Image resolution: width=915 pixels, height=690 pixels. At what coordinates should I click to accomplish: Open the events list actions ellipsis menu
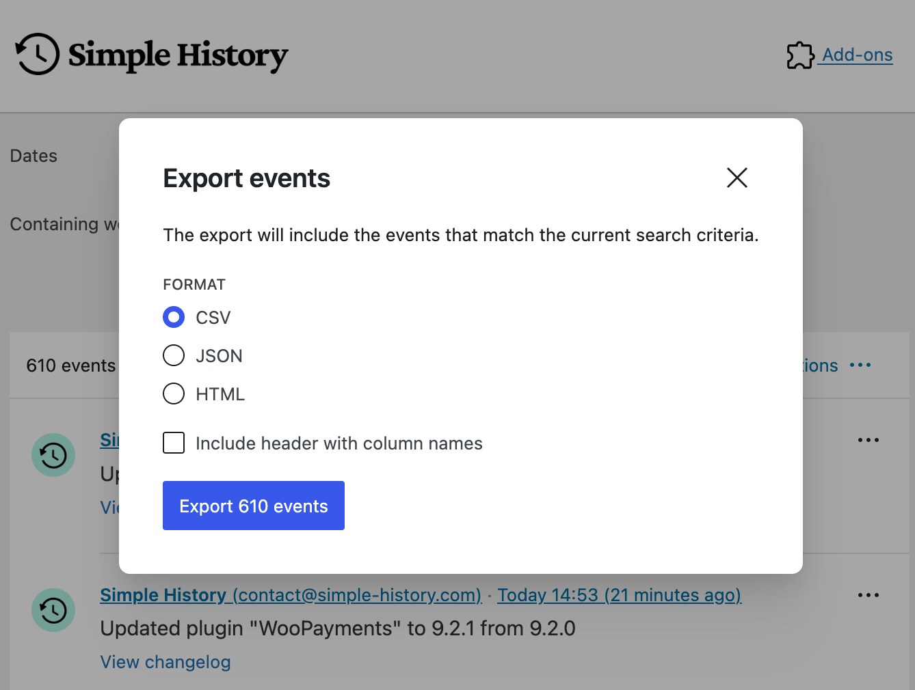coord(860,365)
